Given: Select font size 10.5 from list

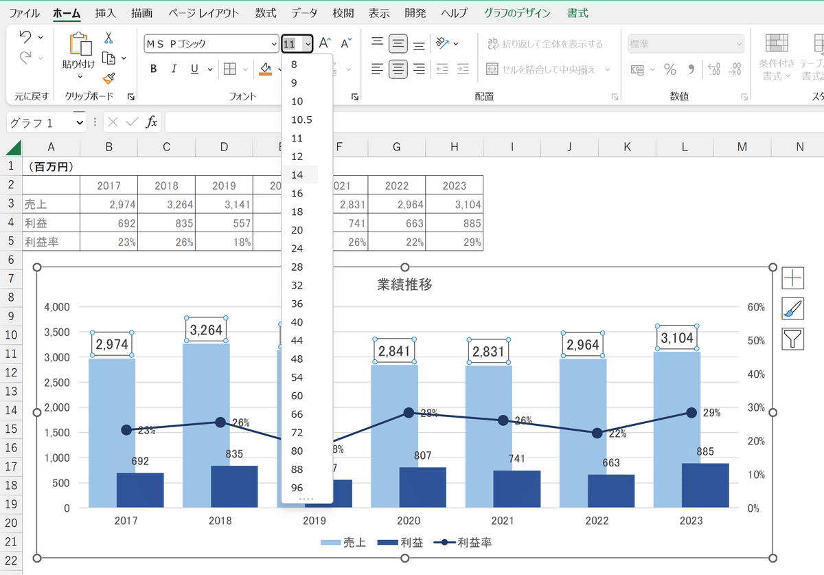Looking at the screenshot, I should pyautogui.click(x=300, y=120).
